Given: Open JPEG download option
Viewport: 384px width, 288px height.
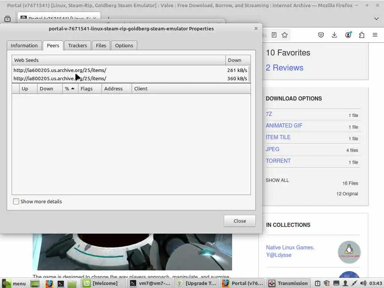Looking at the screenshot, I should point(272,149).
